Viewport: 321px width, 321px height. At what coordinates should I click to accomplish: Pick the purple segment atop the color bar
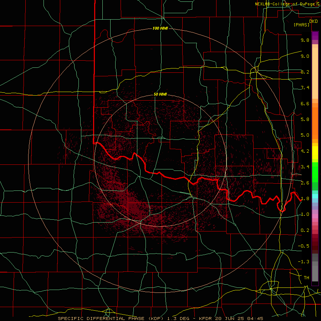pos(315,36)
